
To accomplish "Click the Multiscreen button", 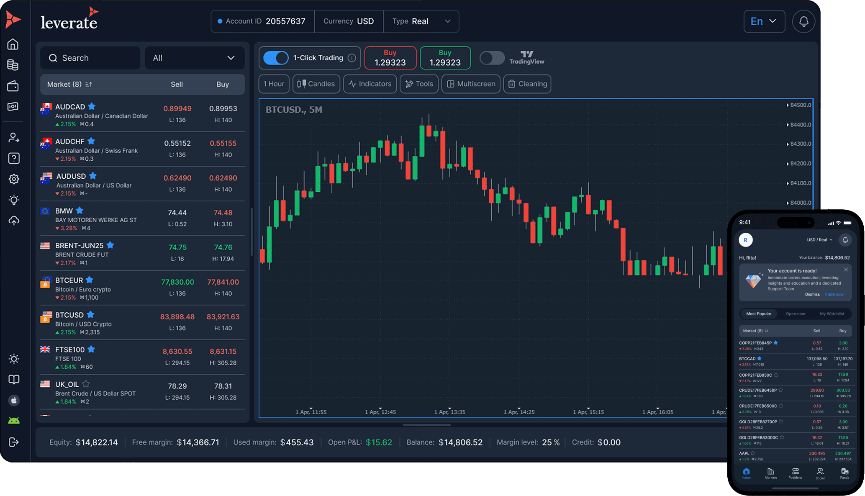I will (471, 84).
